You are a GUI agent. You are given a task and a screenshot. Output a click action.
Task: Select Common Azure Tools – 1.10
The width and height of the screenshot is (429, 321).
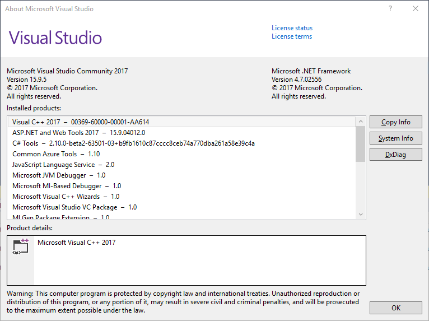point(181,154)
